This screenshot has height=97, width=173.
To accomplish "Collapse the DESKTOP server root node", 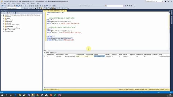I will [2, 15].
